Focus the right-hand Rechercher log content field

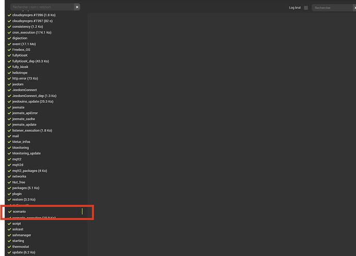[333, 8]
